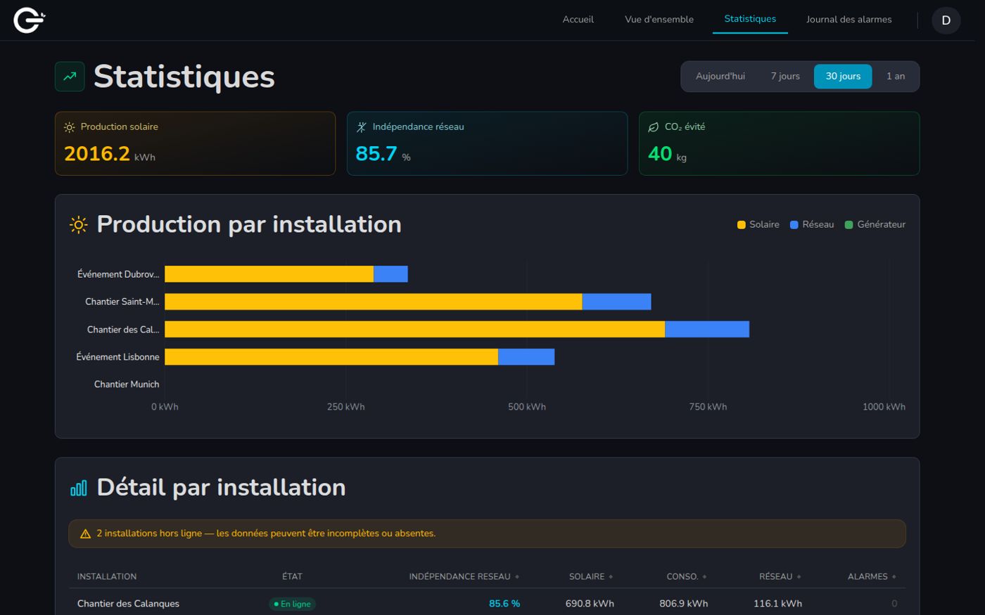
Task: Click the sort arrow next to Alarmes header
Action: point(894,577)
